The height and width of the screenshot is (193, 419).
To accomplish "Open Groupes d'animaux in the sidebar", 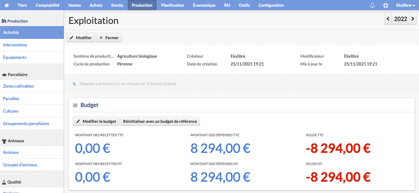I will coord(32,165).
